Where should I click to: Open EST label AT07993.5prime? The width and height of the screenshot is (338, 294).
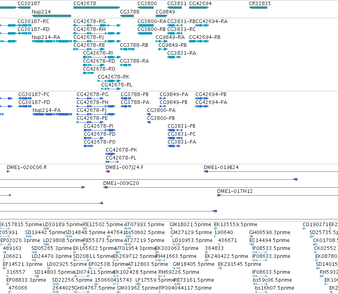coord(144,225)
